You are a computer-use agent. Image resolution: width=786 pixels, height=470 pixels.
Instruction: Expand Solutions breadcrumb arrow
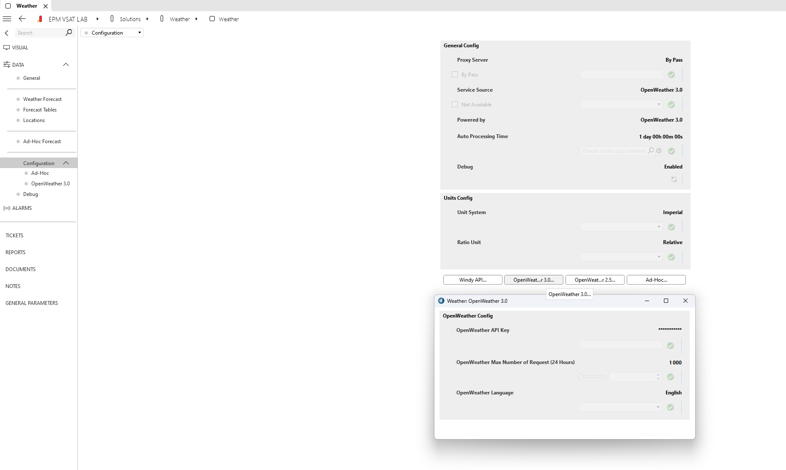point(147,19)
